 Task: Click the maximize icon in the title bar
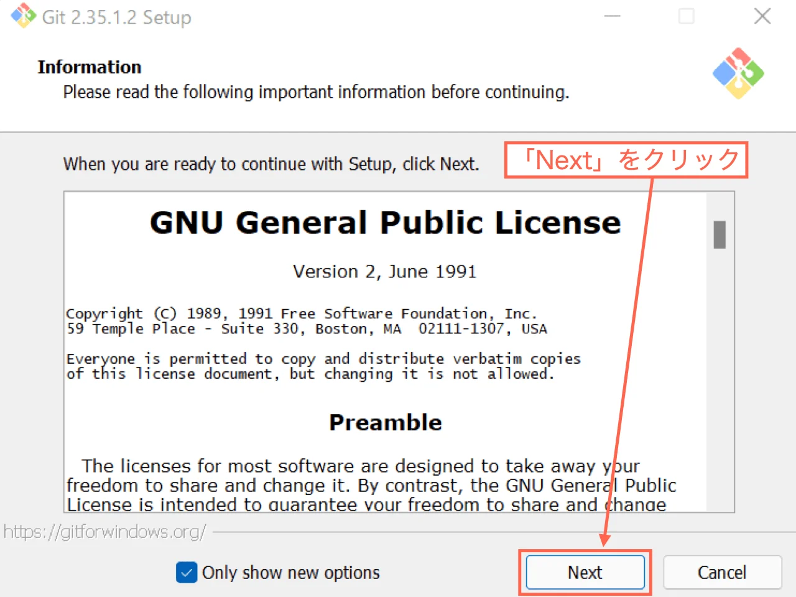tap(687, 16)
